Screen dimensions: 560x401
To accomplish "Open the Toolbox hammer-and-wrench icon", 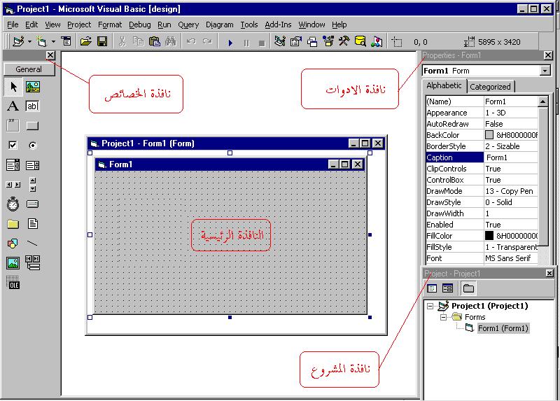I will point(344,41).
